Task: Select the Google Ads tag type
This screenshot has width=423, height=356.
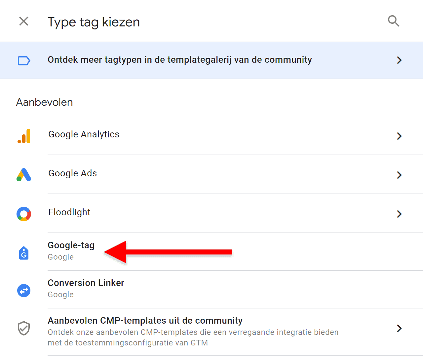Action: [211, 174]
